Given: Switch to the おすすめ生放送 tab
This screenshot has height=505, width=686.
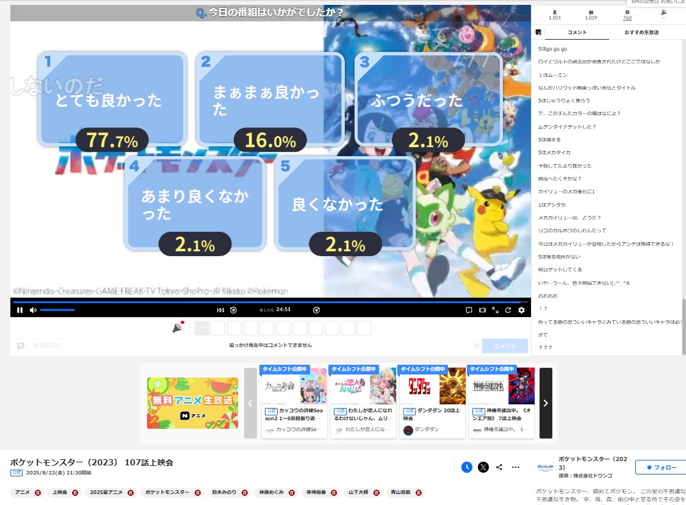Looking at the screenshot, I should [641, 32].
